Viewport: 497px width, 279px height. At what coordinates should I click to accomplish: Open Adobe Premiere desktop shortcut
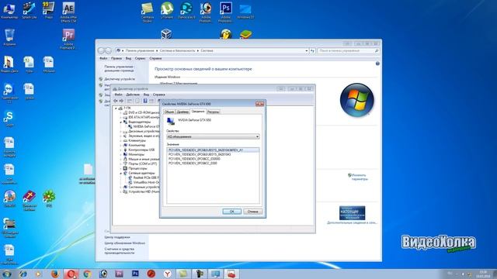tap(68, 39)
